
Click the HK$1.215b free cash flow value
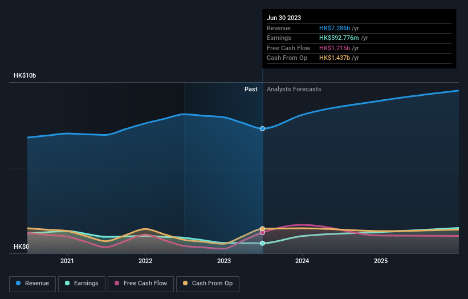pyautogui.click(x=334, y=48)
